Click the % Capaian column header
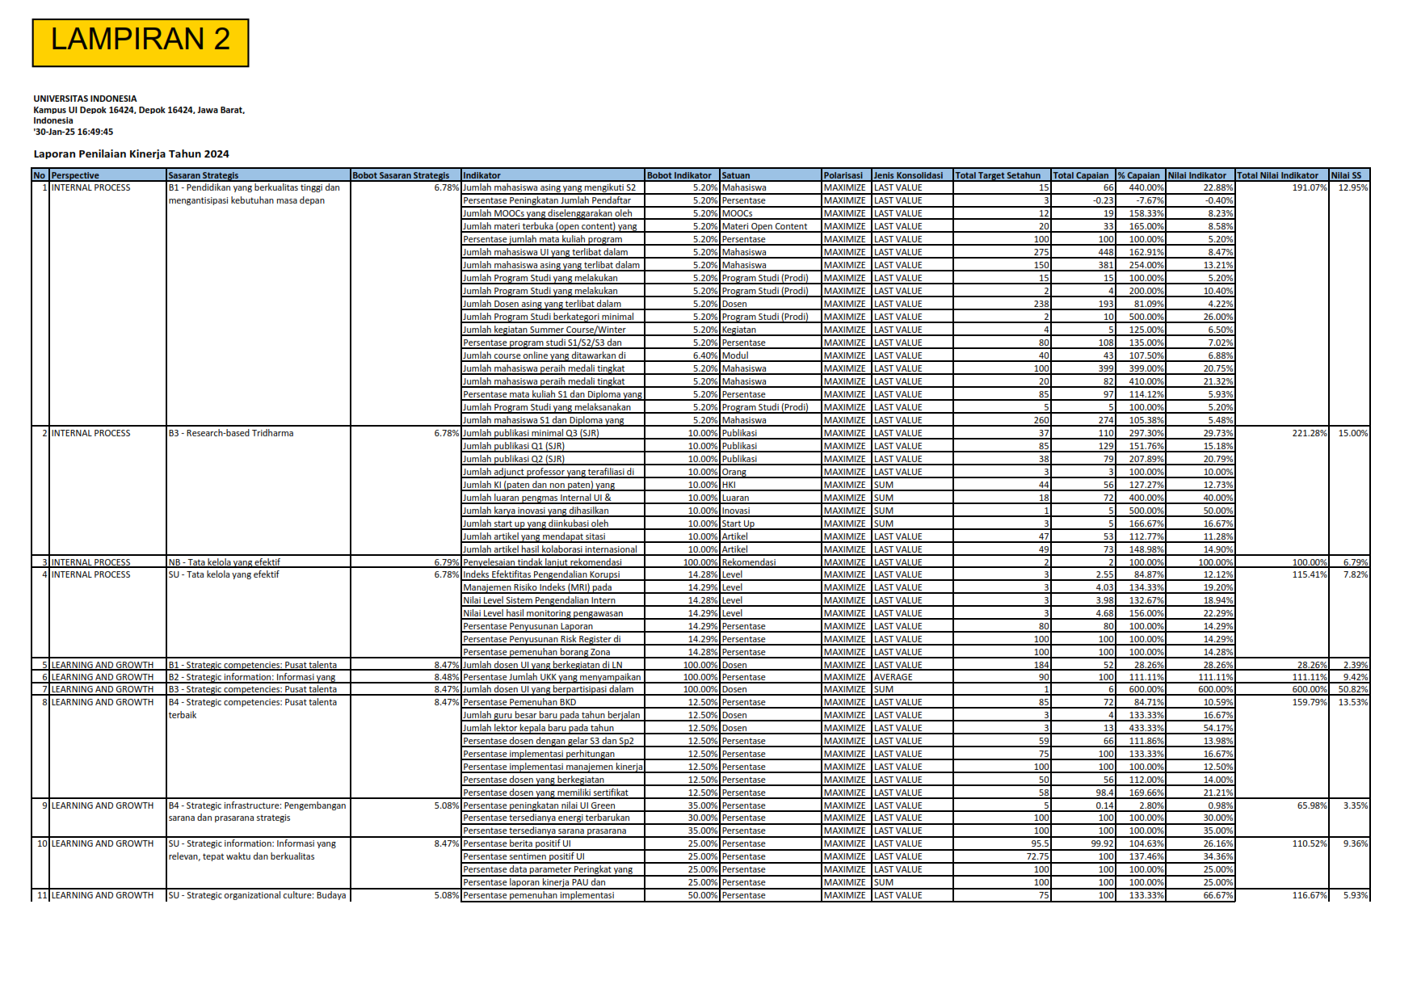 tap(1138, 175)
